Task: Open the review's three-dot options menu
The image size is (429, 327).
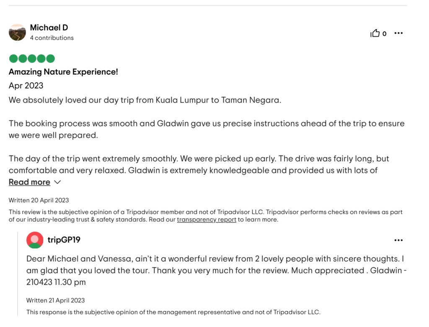Action: (x=398, y=33)
